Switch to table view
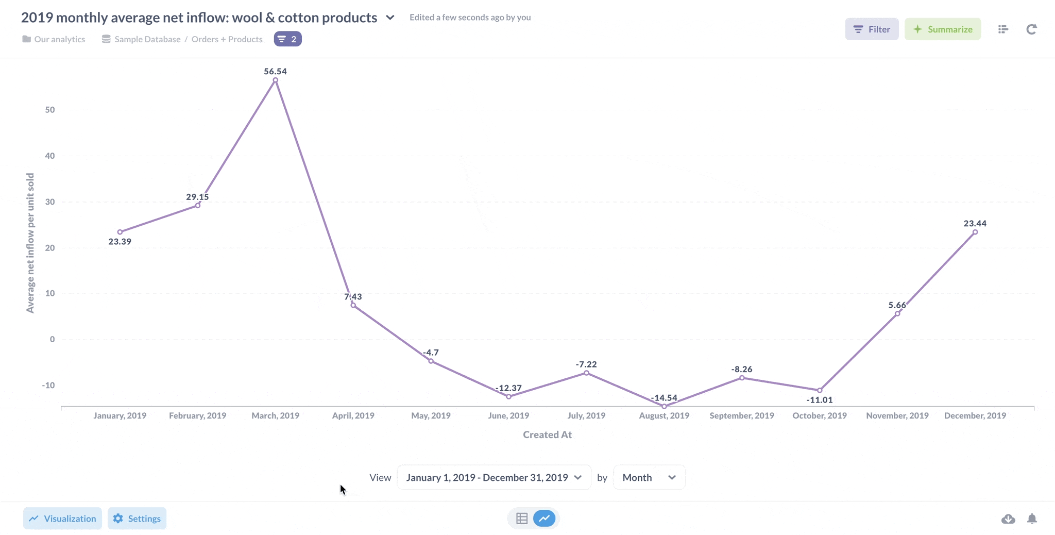The height and width of the screenshot is (535, 1055). (x=522, y=519)
